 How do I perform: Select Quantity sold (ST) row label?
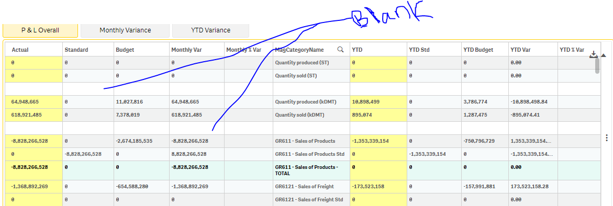[x=296, y=76]
